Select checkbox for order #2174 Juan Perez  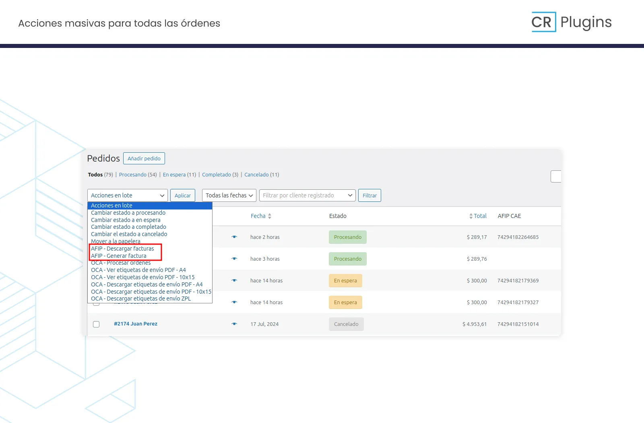[x=96, y=324]
